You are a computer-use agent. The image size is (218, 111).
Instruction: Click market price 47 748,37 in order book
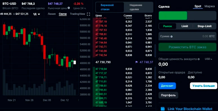(x=146, y=62)
